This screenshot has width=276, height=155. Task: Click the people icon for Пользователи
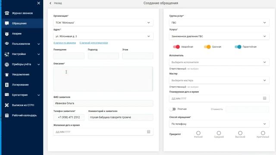coord(7,43)
